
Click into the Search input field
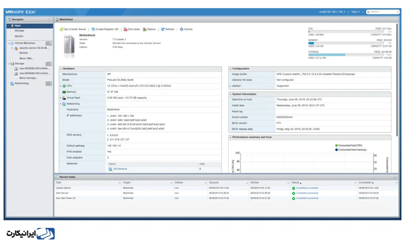click(x=383, y=12)
